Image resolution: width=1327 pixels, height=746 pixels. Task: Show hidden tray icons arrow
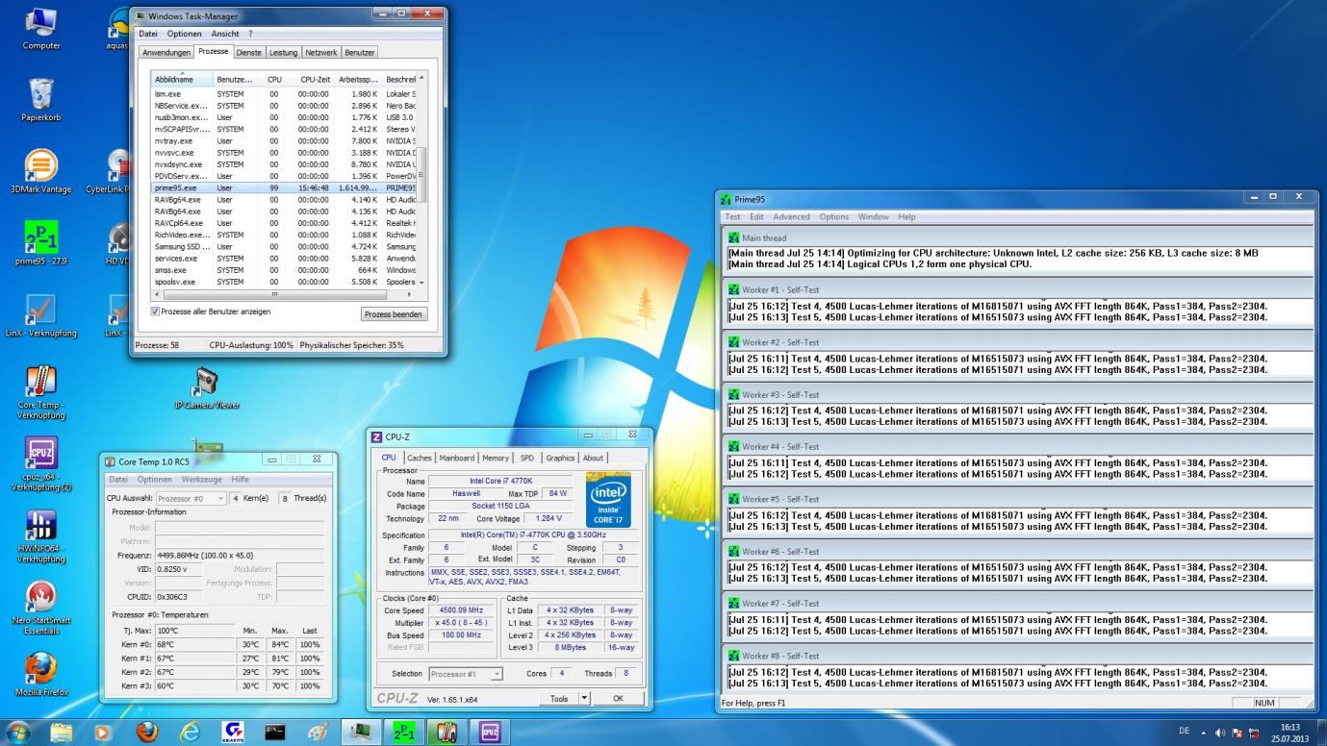1203,733
